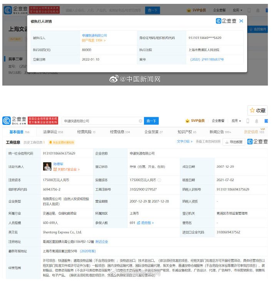
Task: Click the lower 查一下 search button
Action: pos(151,121)
